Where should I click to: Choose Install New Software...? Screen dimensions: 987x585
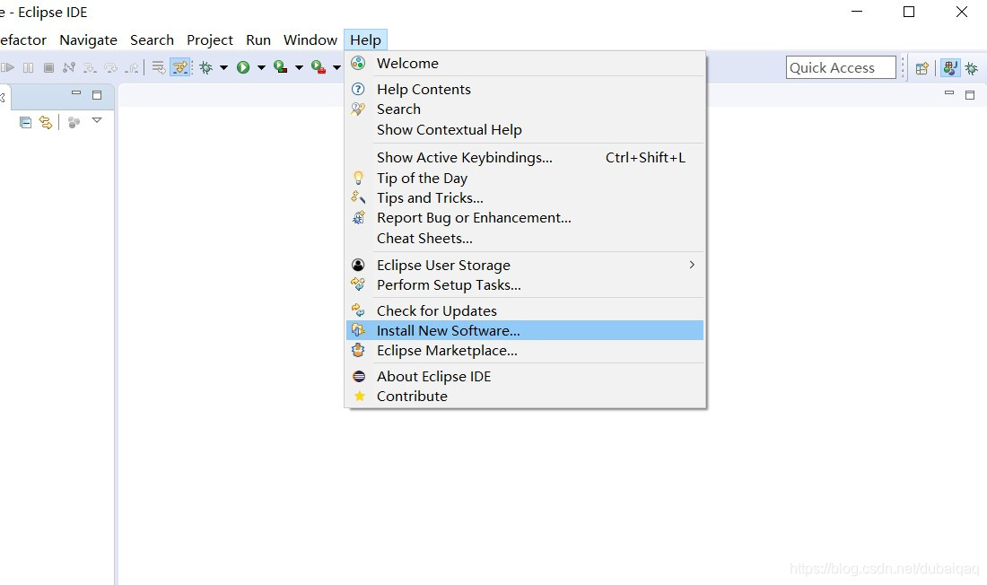click(525, 330)
